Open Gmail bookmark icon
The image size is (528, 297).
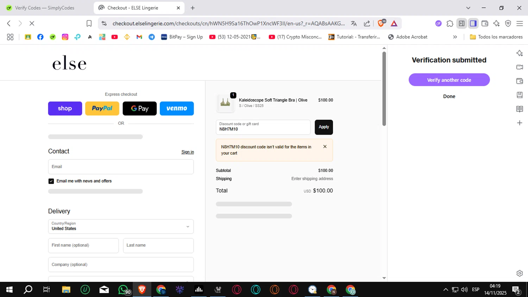click(139, 37)
